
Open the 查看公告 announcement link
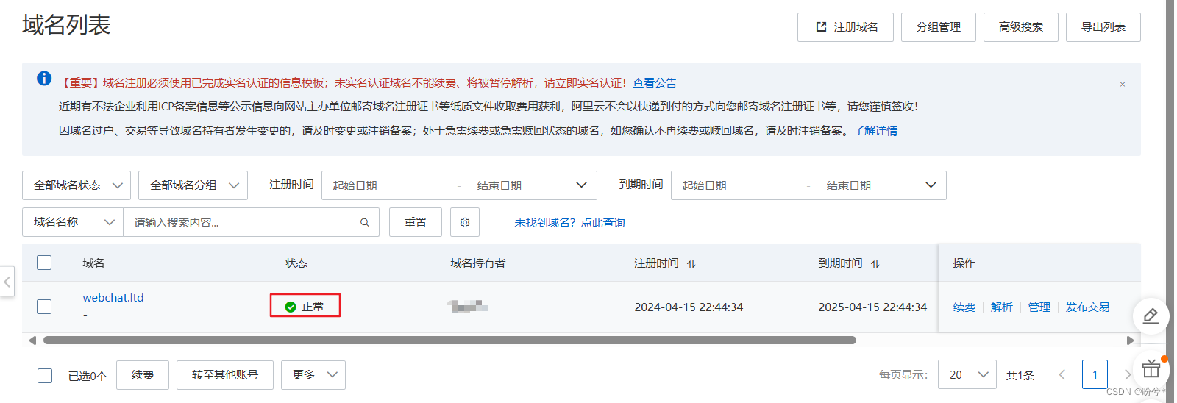[655, 83]
